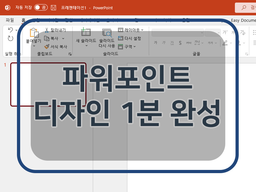Screen dimensions: 256x192
Task: Open the 글꼴 group dialog launcher
Action: (247, 54)
